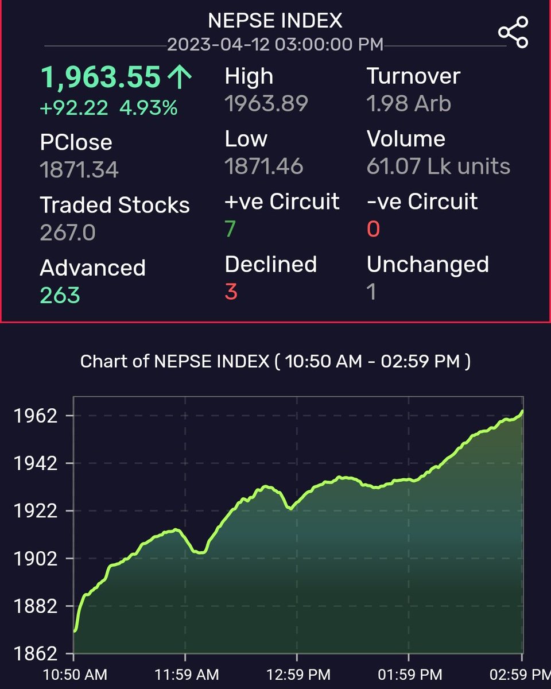This screenshot has height=689, width=551.
Task: Click the 1862 y-axis label
Action: tap(35, 654)
